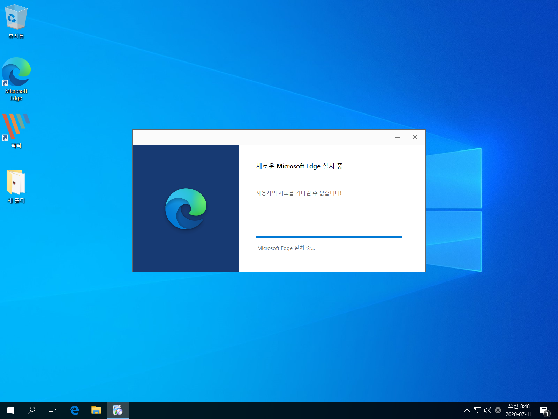Open the clock showing 오전 8:48
This screenshot has width=558, height=419.
tap(519, 410)
